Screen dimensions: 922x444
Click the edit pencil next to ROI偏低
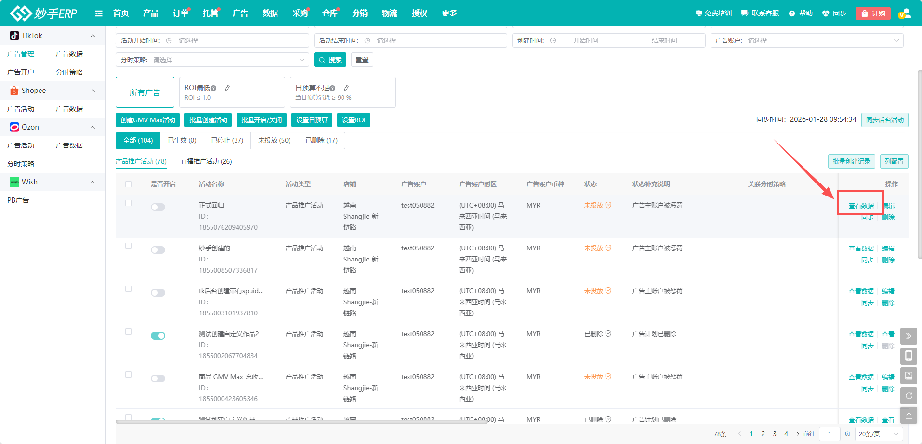point(228,88)
